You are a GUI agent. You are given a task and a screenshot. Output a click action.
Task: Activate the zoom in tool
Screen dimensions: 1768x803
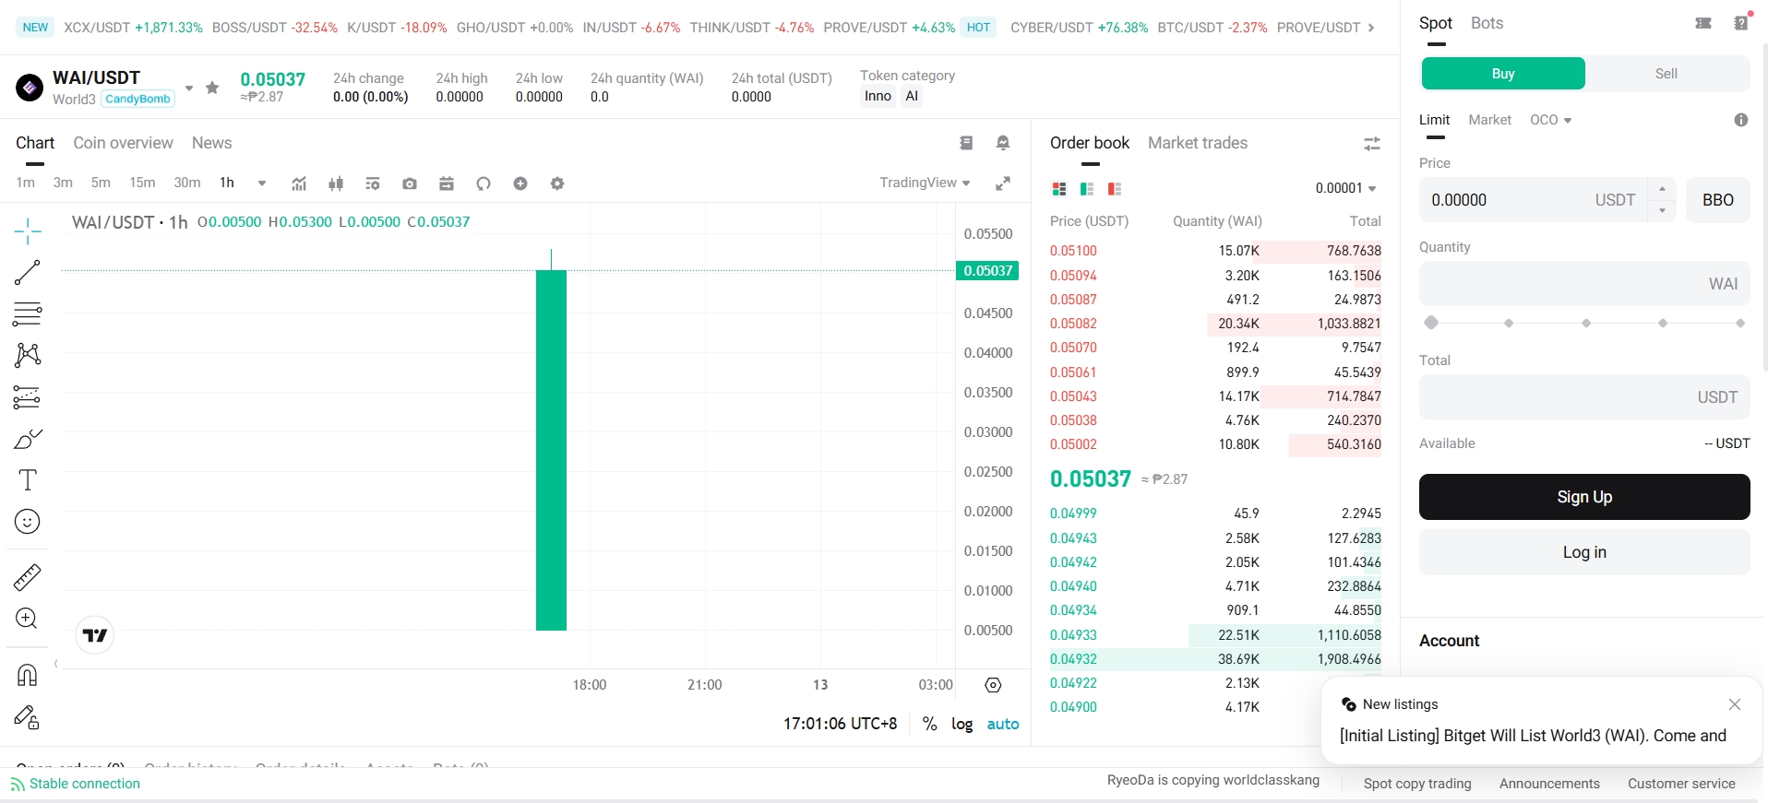[x=28, y=619]
